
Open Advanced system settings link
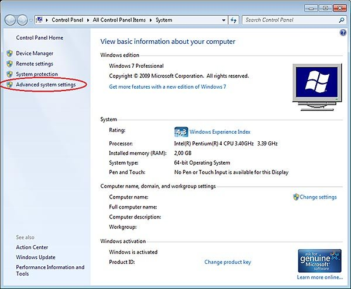pos(46,85)
